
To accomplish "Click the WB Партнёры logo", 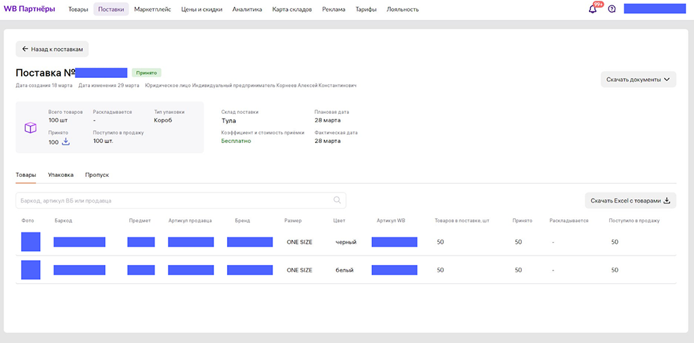I will tap(29, 9).
